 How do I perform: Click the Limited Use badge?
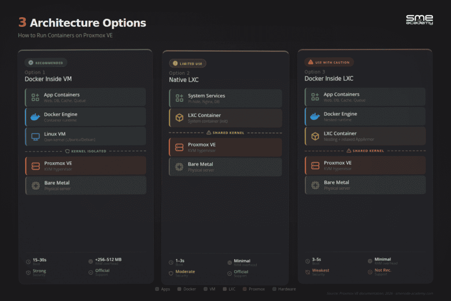(x=188, y=63)
